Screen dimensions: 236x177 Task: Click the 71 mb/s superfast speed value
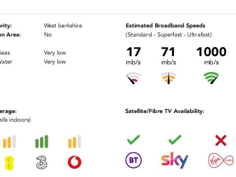tap(168, 52)
